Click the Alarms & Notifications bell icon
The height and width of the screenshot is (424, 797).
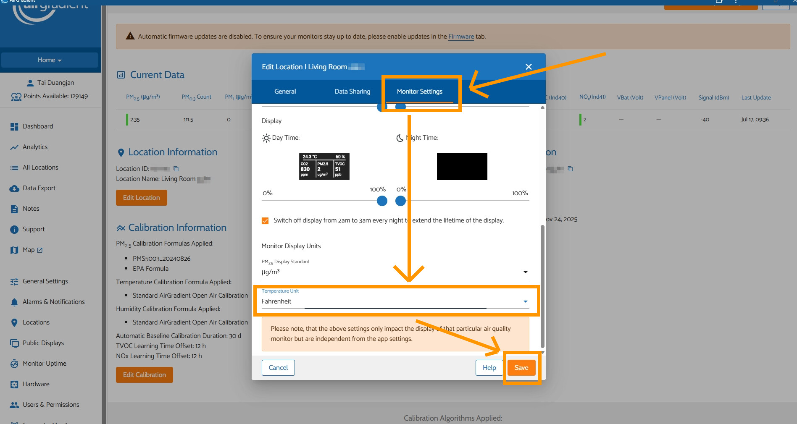pyautogui.click(x=14, y=302)
